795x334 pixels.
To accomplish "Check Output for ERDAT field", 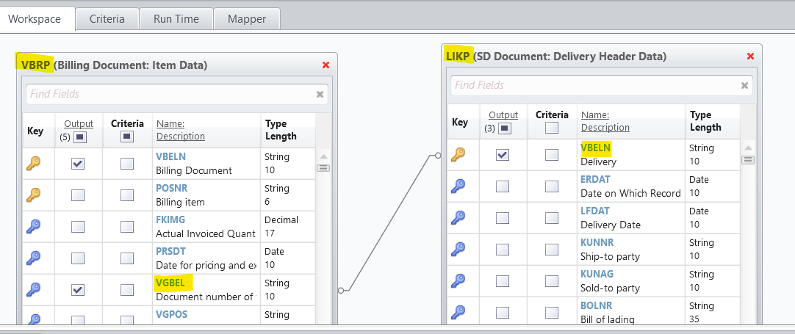I will click(x=503, y=186).
